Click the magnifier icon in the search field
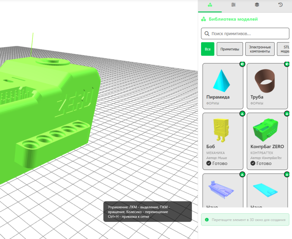 pos(207,34)
